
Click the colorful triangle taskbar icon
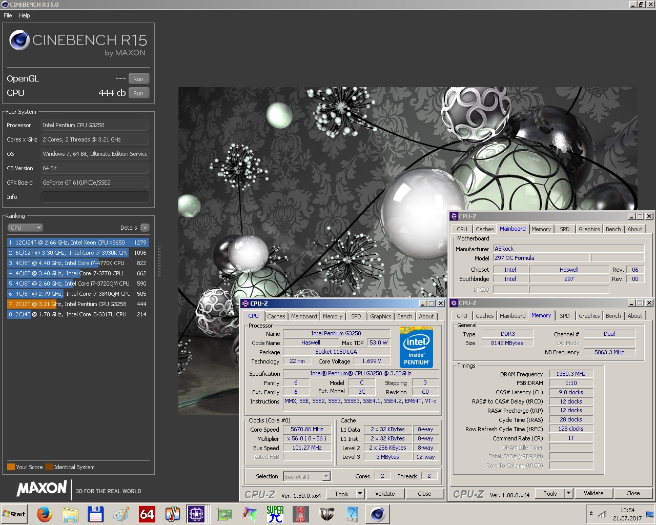pyautogui.click(x=250, y=514)
